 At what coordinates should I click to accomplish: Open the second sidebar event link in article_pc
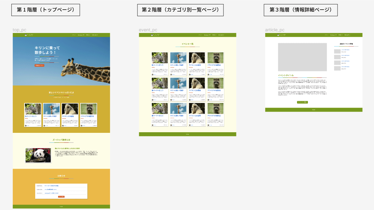click(345, 55)
